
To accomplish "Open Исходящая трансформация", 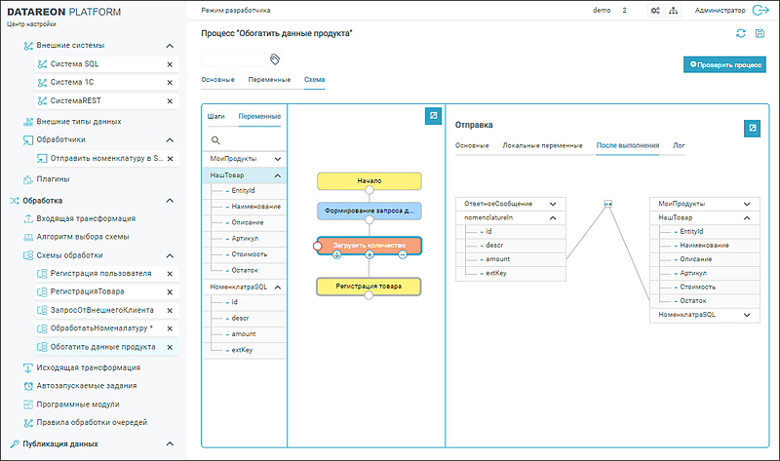I will [x=88, y=368].
